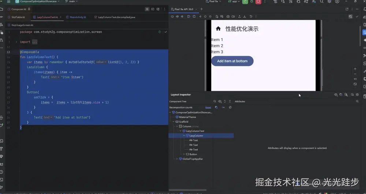Select the Design editor view mode
Screen dimensions: 366x194
coord(158,9)
